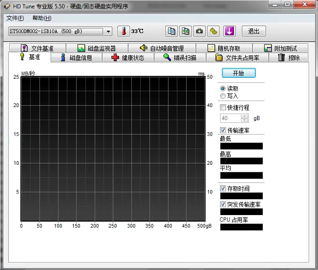318x270 pixels.
Task: Open options with the wrench icon
Action: click(x=213, y=31)
